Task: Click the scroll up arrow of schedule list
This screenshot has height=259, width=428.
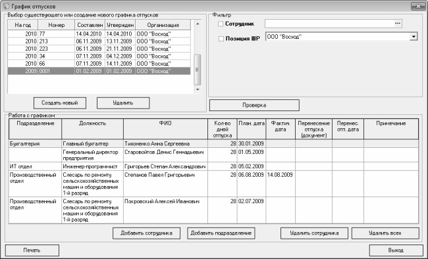Action: (198, 24)
